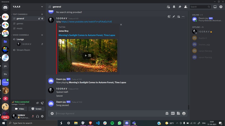Click Windows Start button

(x=3, y=123)
